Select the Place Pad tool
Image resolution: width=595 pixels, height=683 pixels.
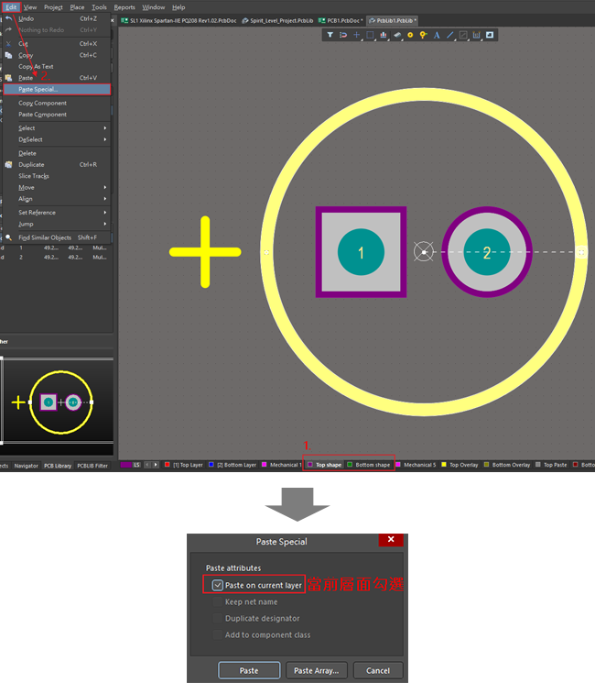410,35
